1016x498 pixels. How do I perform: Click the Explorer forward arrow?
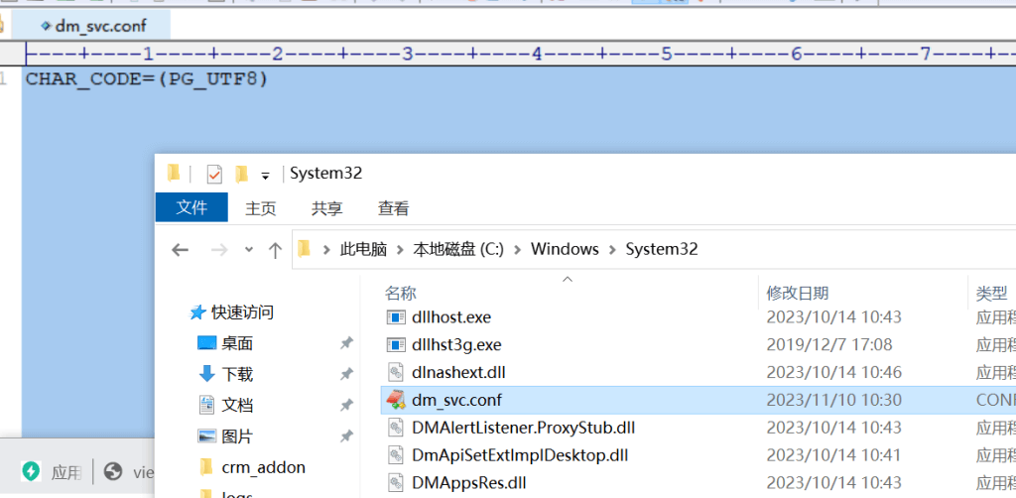pos(219,250)
